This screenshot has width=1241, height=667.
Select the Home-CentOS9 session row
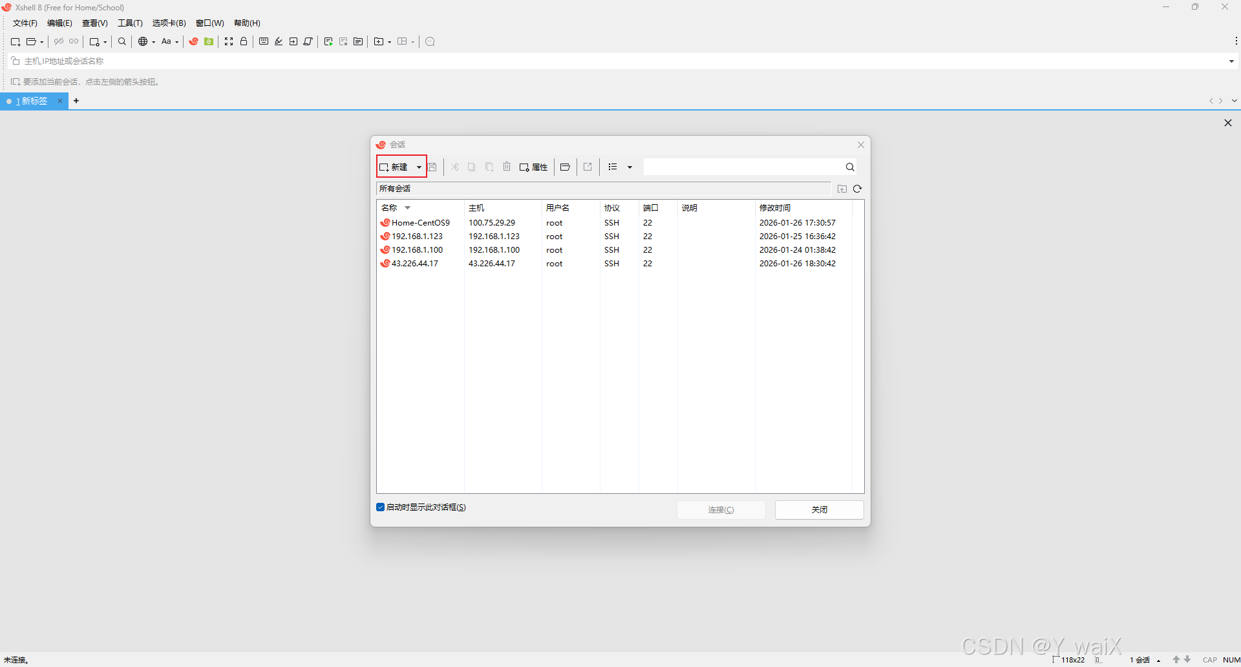point(615,223)
